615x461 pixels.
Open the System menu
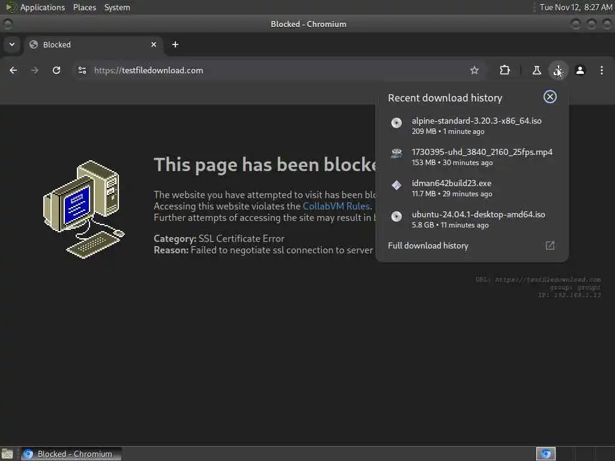117,7
